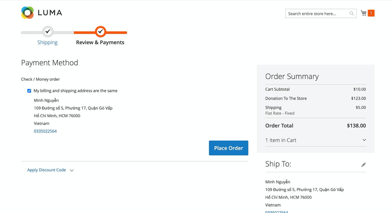Click the Luma colorful circle logo icon

pos(28,13)
